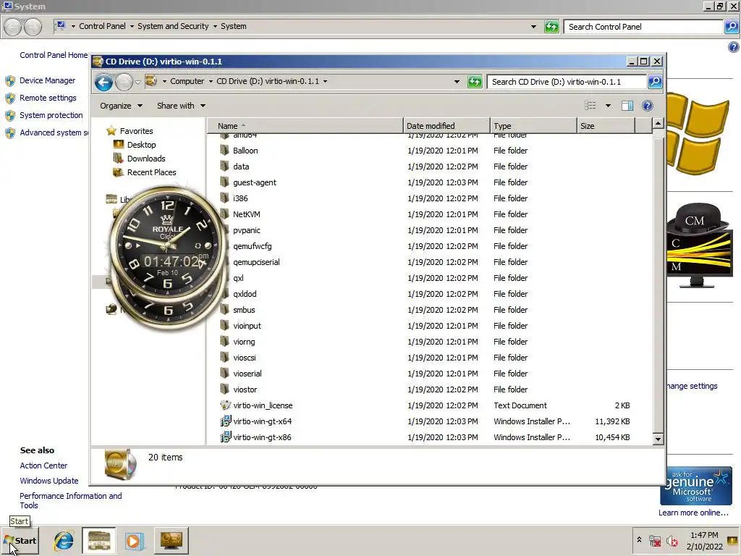This screenshot has width=741, height=556.
Task: Select the vioserial folder
Action: tap(247, 374)
